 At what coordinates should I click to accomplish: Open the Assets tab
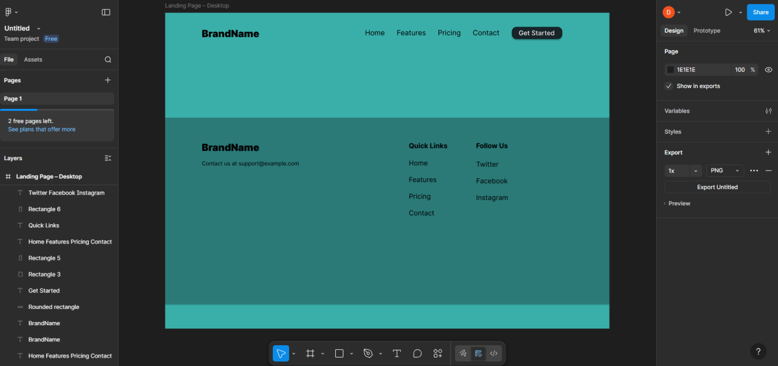(x=33, y=60)
